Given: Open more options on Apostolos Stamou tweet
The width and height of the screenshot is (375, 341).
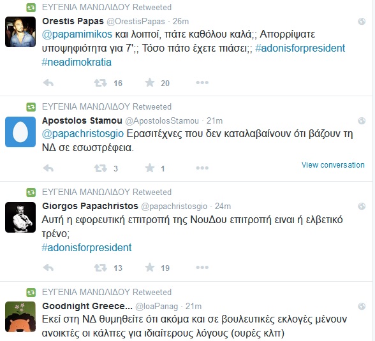Looking at the screenshot, I should 202,168.
